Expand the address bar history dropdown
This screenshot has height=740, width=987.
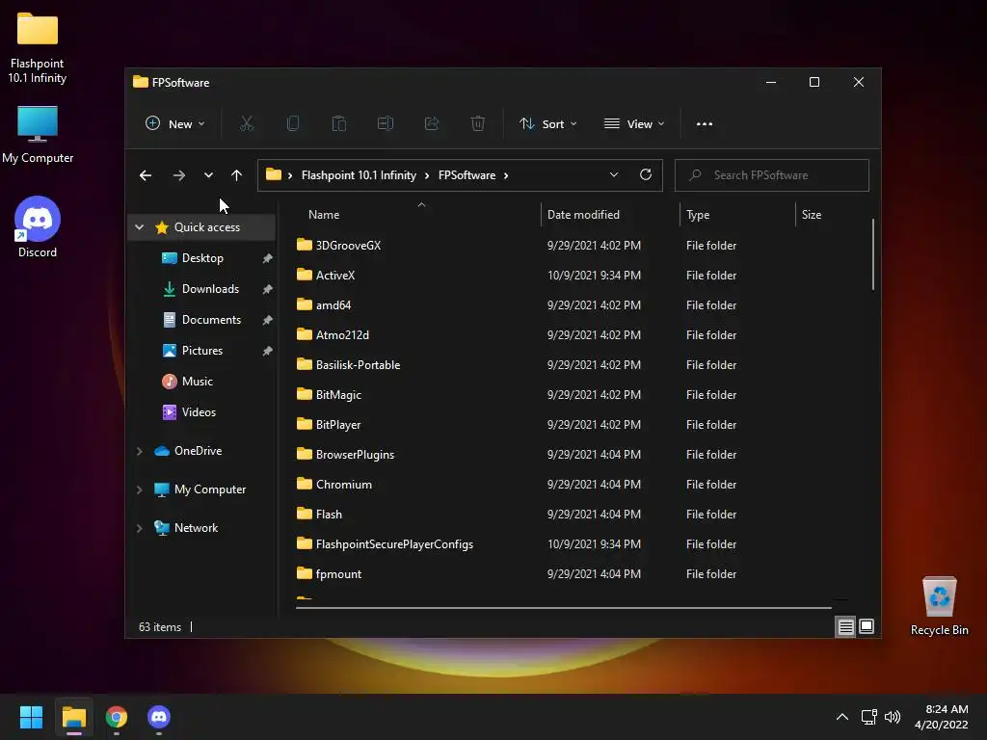(614, 175)
